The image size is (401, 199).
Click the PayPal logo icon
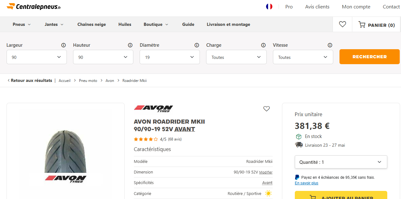point(297,177)
